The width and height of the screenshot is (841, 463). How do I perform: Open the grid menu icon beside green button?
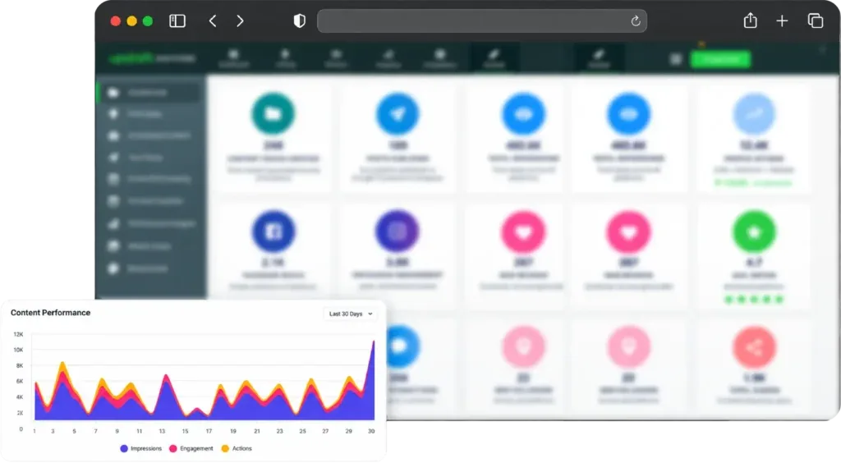(676, 59)
